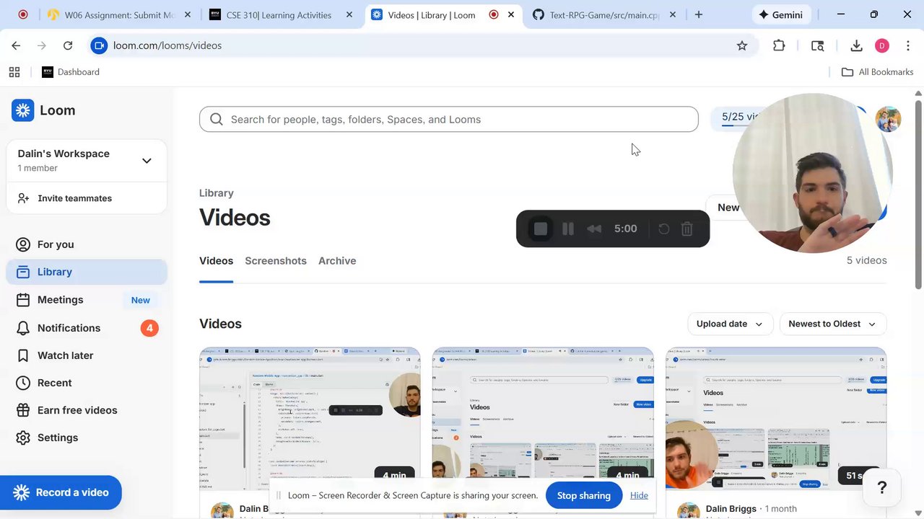
Task: Open the For you page
Action: pos(87,244)
